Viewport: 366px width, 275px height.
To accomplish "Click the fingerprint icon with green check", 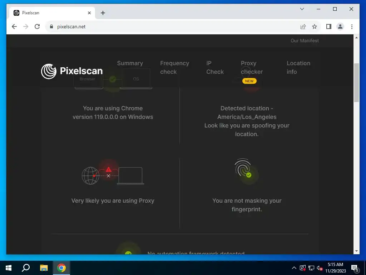I will click(x=243, y=168).
